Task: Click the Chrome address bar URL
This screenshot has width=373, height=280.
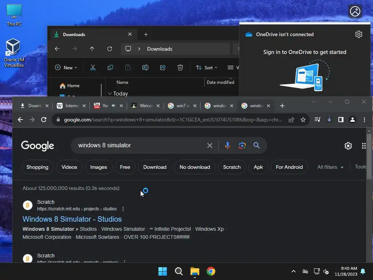Action: (x=173, y=120)
